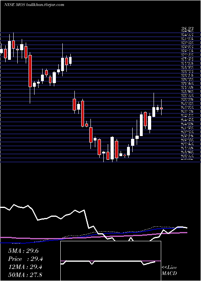
Task: Click the 'Price : 29.4' readout
Action: point(25,259)
